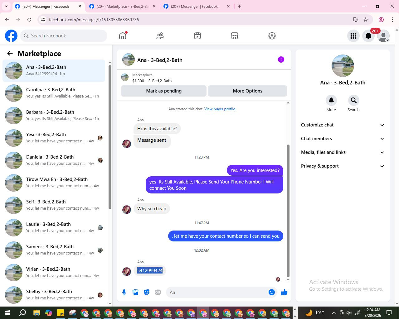Attach a file with the photo icon
399x319 pixels.
click(x=135, y=292)
